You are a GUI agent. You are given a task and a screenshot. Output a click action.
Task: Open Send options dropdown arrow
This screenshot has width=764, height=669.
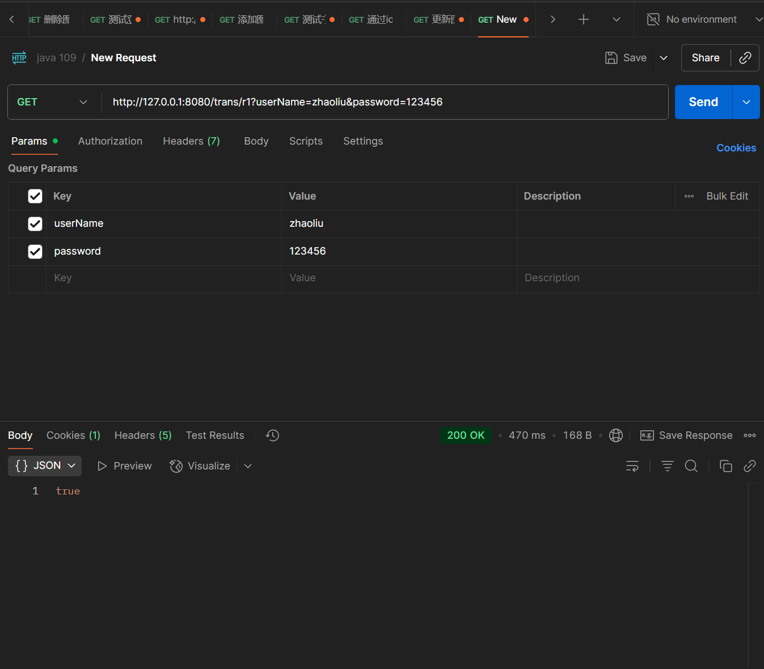point(746,102)
